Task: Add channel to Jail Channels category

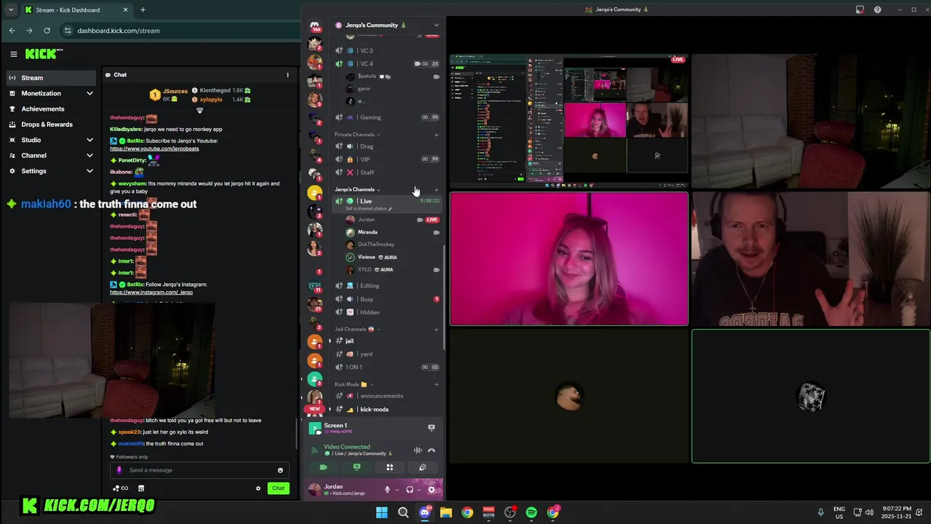Action: [436, 329]
